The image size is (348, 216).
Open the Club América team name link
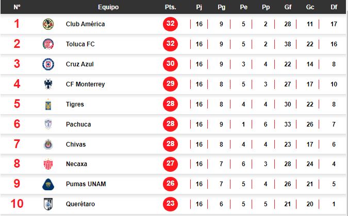tap(85, 24)
